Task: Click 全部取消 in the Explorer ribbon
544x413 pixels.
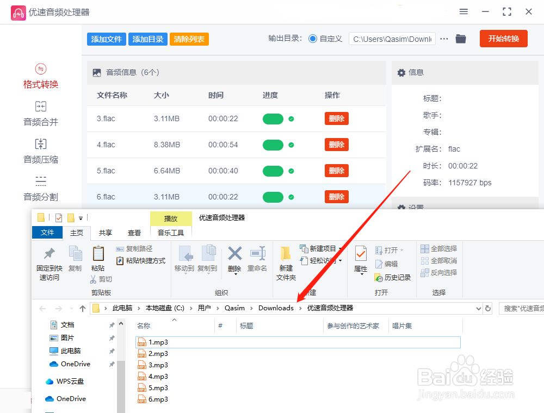Action: [x=439, y=260]
